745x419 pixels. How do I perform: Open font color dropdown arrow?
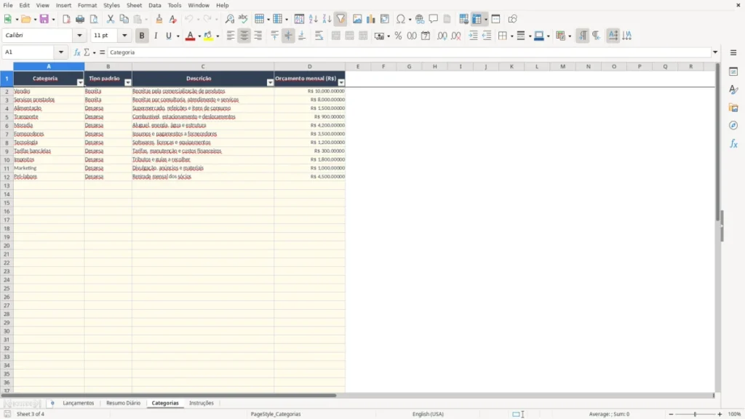point(199,36)
